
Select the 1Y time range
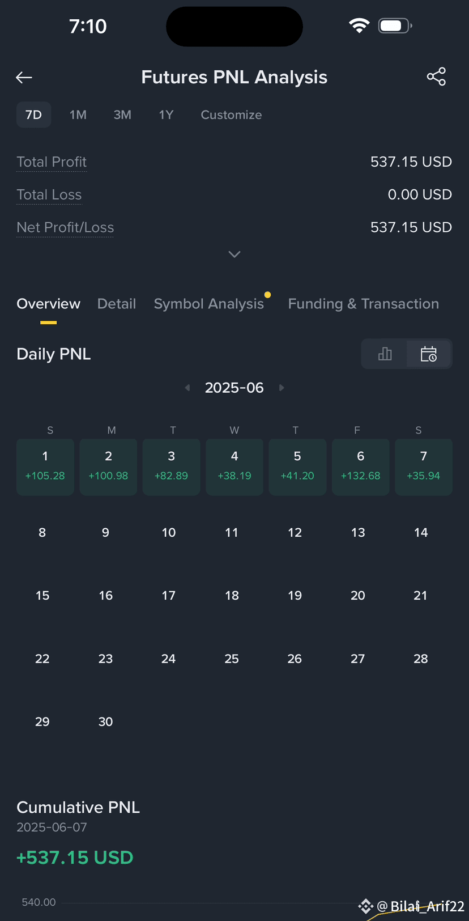(166, 115)
